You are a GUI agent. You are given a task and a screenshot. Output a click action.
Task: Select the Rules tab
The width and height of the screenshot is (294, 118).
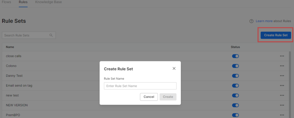coord(23,2)
